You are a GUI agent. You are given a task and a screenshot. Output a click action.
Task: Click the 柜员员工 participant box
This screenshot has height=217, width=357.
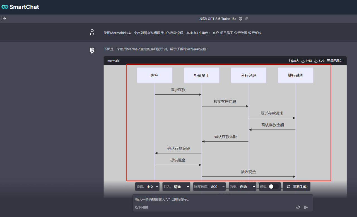tap(202, 75)
